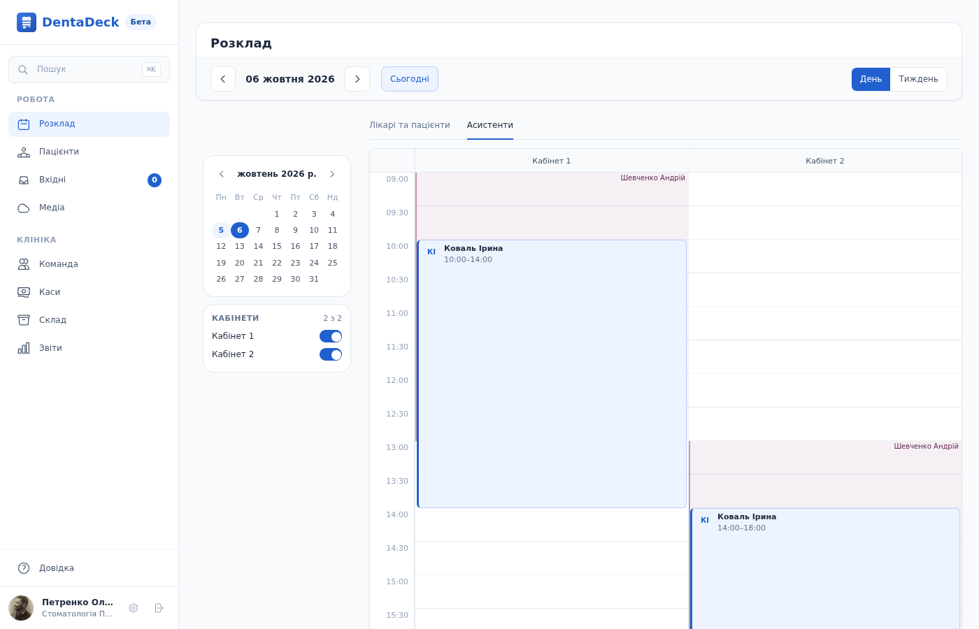Click the Петренко profile avatar

coord(21,608)
